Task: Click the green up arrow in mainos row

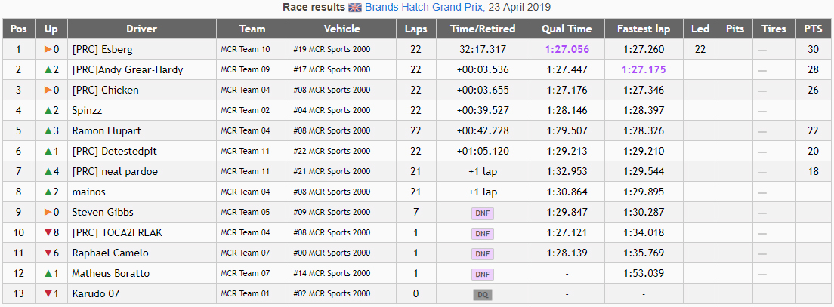Action: pos(48,192)
